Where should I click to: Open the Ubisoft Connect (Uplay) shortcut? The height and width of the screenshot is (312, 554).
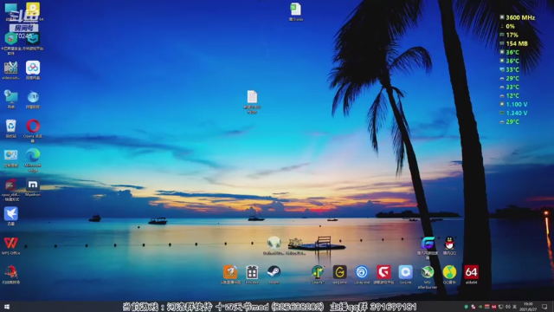coord(362,275)
